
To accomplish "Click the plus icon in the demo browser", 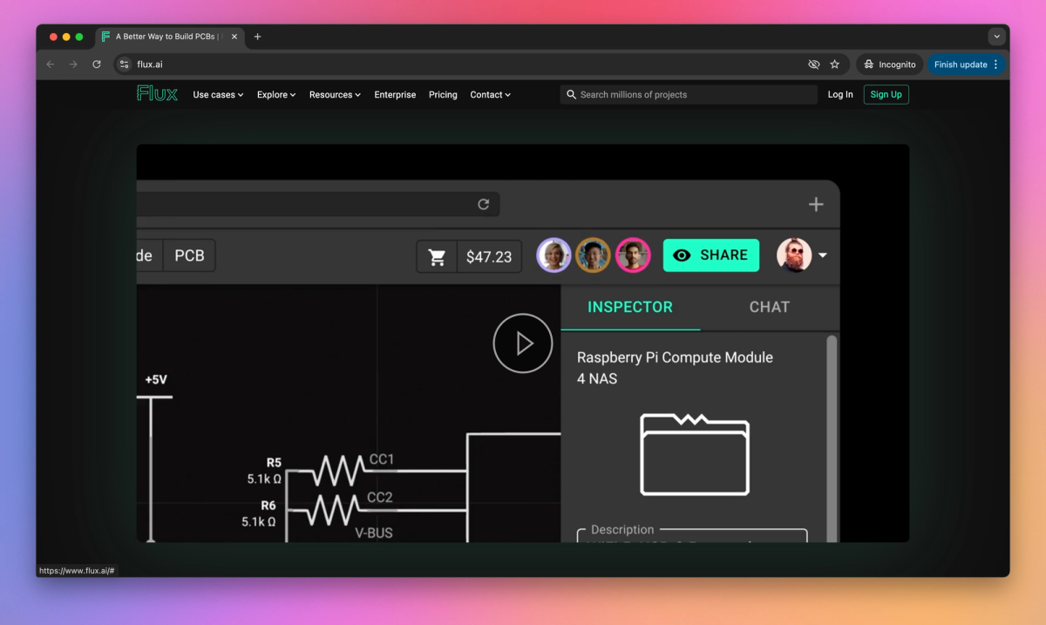I will 816,205.
